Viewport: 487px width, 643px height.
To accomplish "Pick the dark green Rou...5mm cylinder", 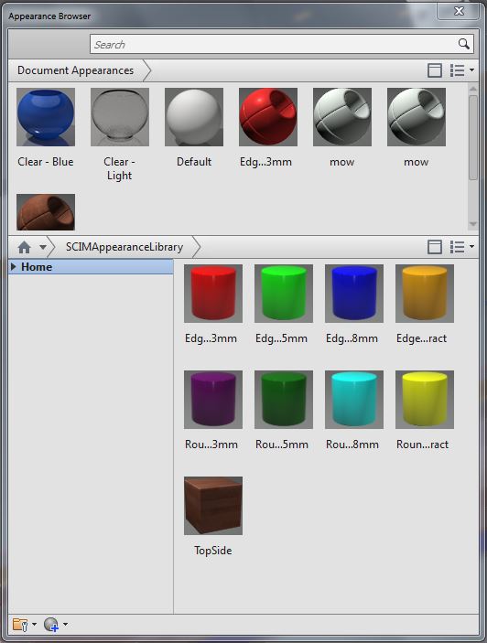I will [x=284, y=400].
